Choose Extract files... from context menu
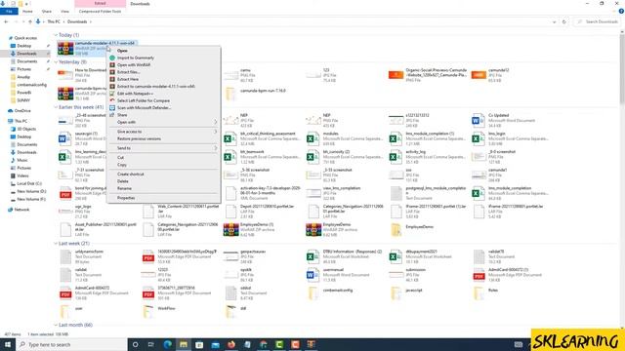 (128, 72)
